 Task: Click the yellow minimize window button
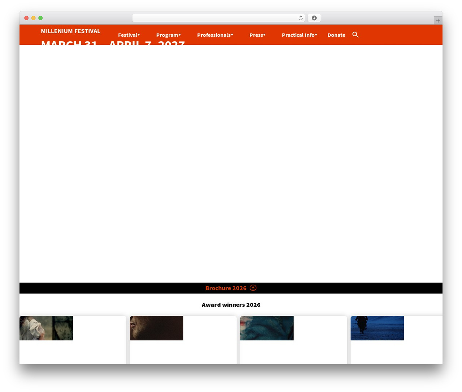[34, 18]
